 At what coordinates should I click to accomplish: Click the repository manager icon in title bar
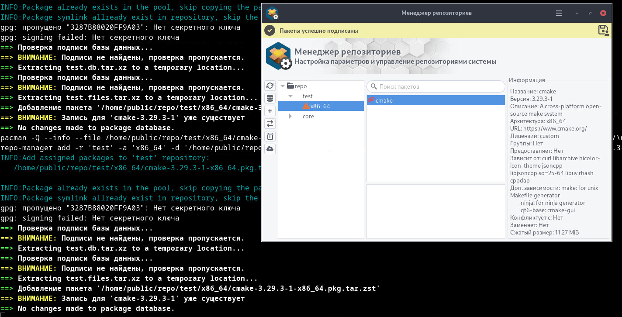(273, 13)
